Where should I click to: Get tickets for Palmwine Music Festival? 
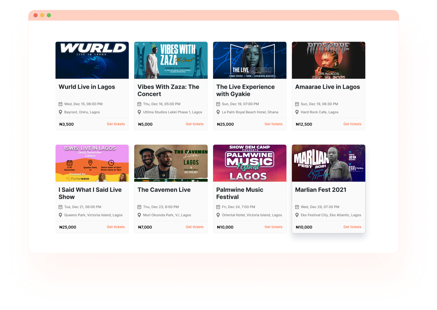[x=273, y=227]
